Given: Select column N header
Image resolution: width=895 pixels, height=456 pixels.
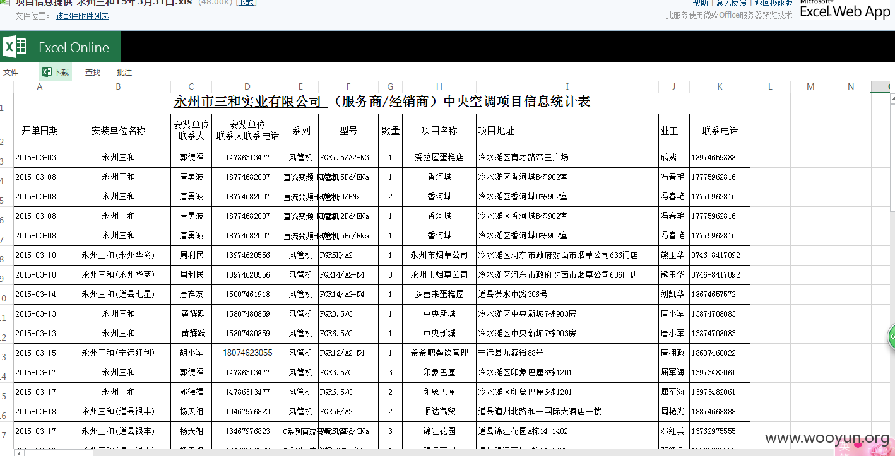Looking at the screenshot, I should (851, 86).
